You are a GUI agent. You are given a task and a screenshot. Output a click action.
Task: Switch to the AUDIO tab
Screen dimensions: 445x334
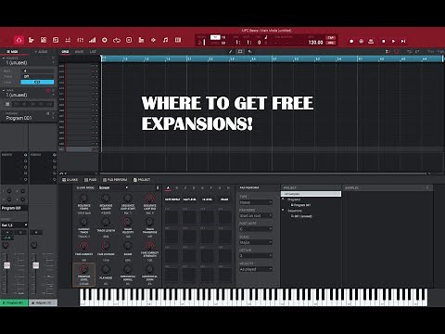tap(41, 52)
